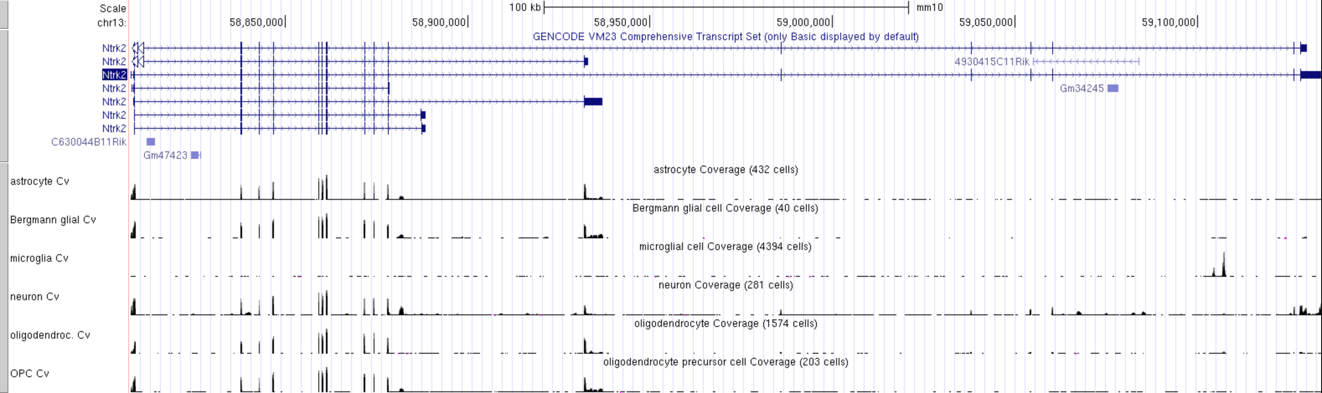Viewport: 1322px width, 393px height.
Task: Click the oligodendroc. Cv track label
Action: pyautogui.click(x=50, y=335)
